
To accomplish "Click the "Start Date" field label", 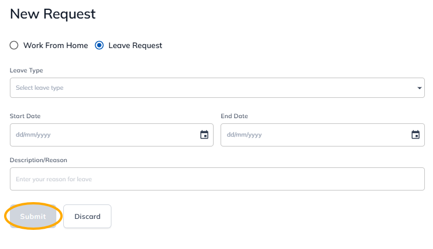I will click(26, 116).
